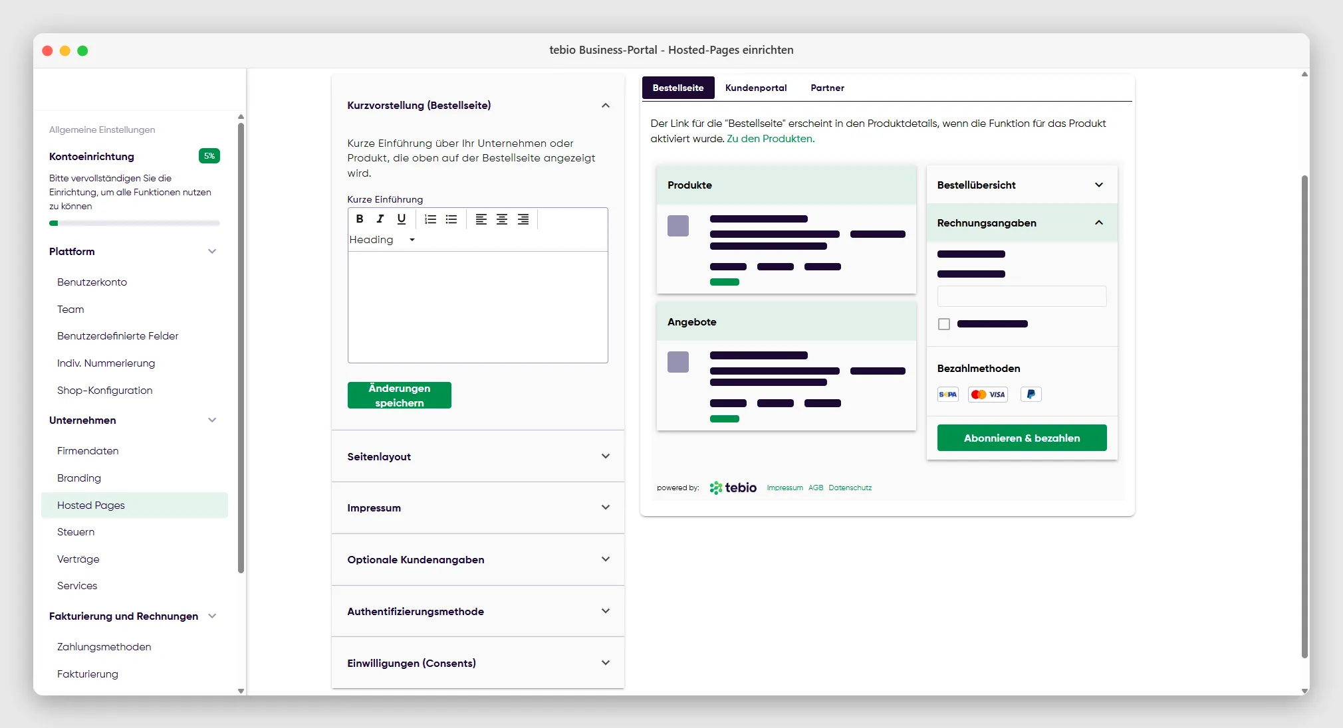This screenshot has width=1343, height=728.
Task: Align text right in editor
Action: click(523, 219)
